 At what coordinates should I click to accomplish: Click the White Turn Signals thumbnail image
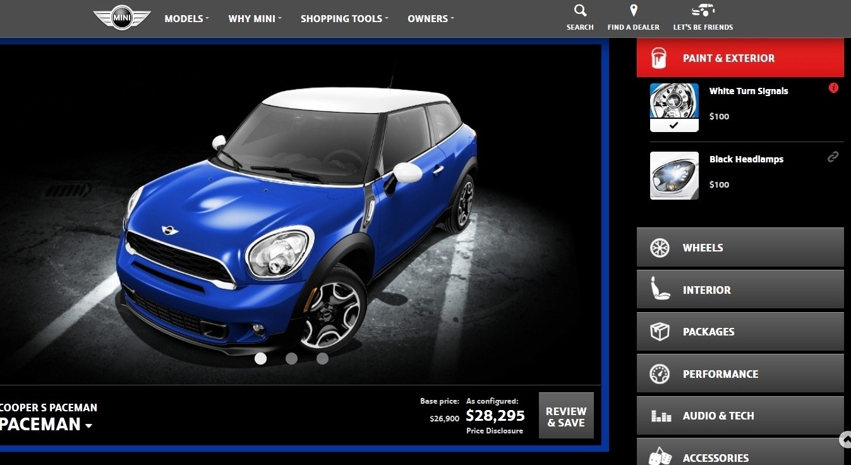[x=674, y=101]
